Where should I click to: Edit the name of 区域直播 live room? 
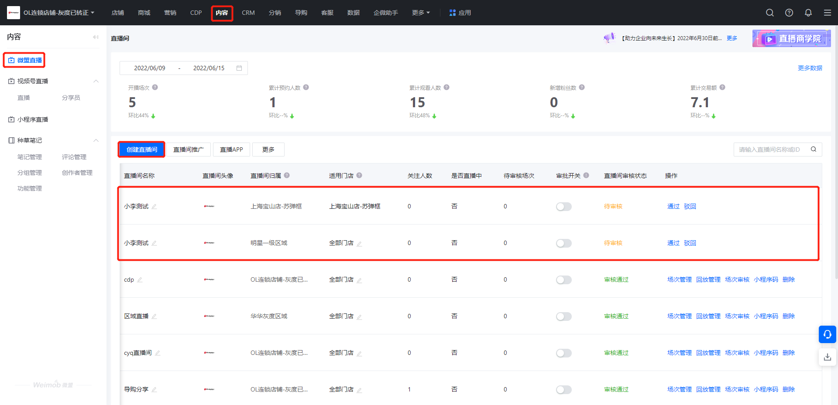point(154,317)
